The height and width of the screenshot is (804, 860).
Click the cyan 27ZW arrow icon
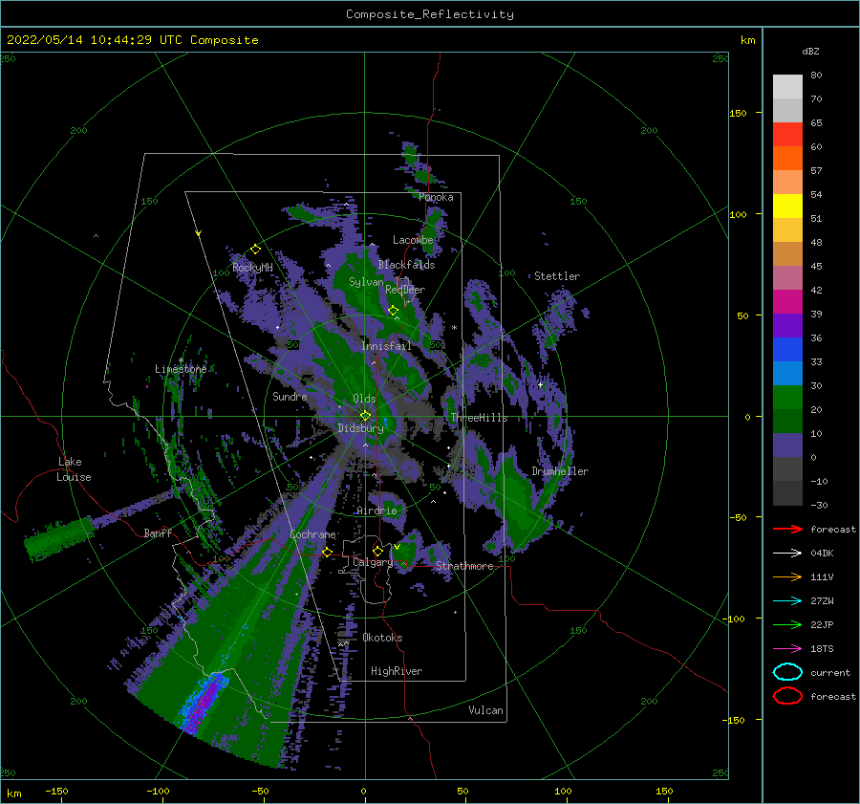[787, 601]
